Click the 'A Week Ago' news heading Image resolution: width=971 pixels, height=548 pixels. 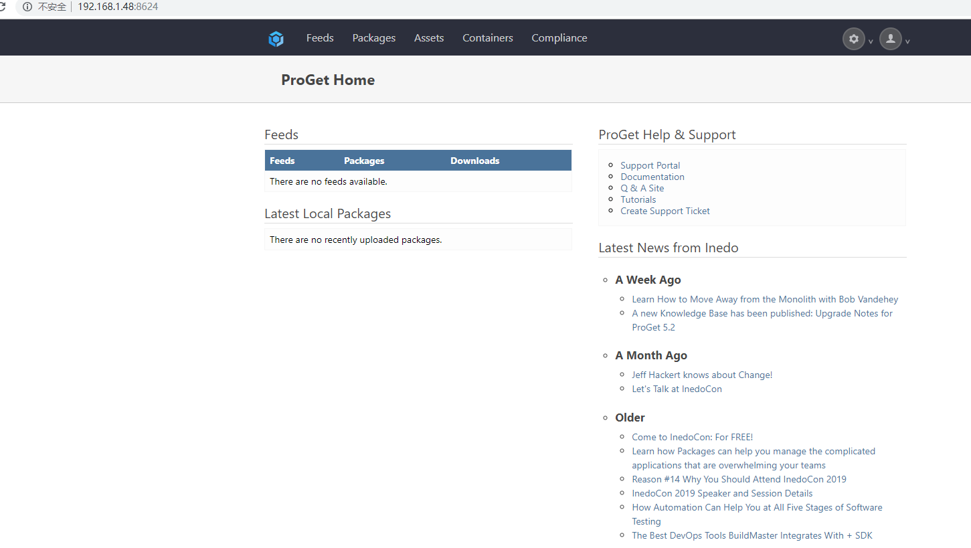pyautogui.click(x=648, y=280)
